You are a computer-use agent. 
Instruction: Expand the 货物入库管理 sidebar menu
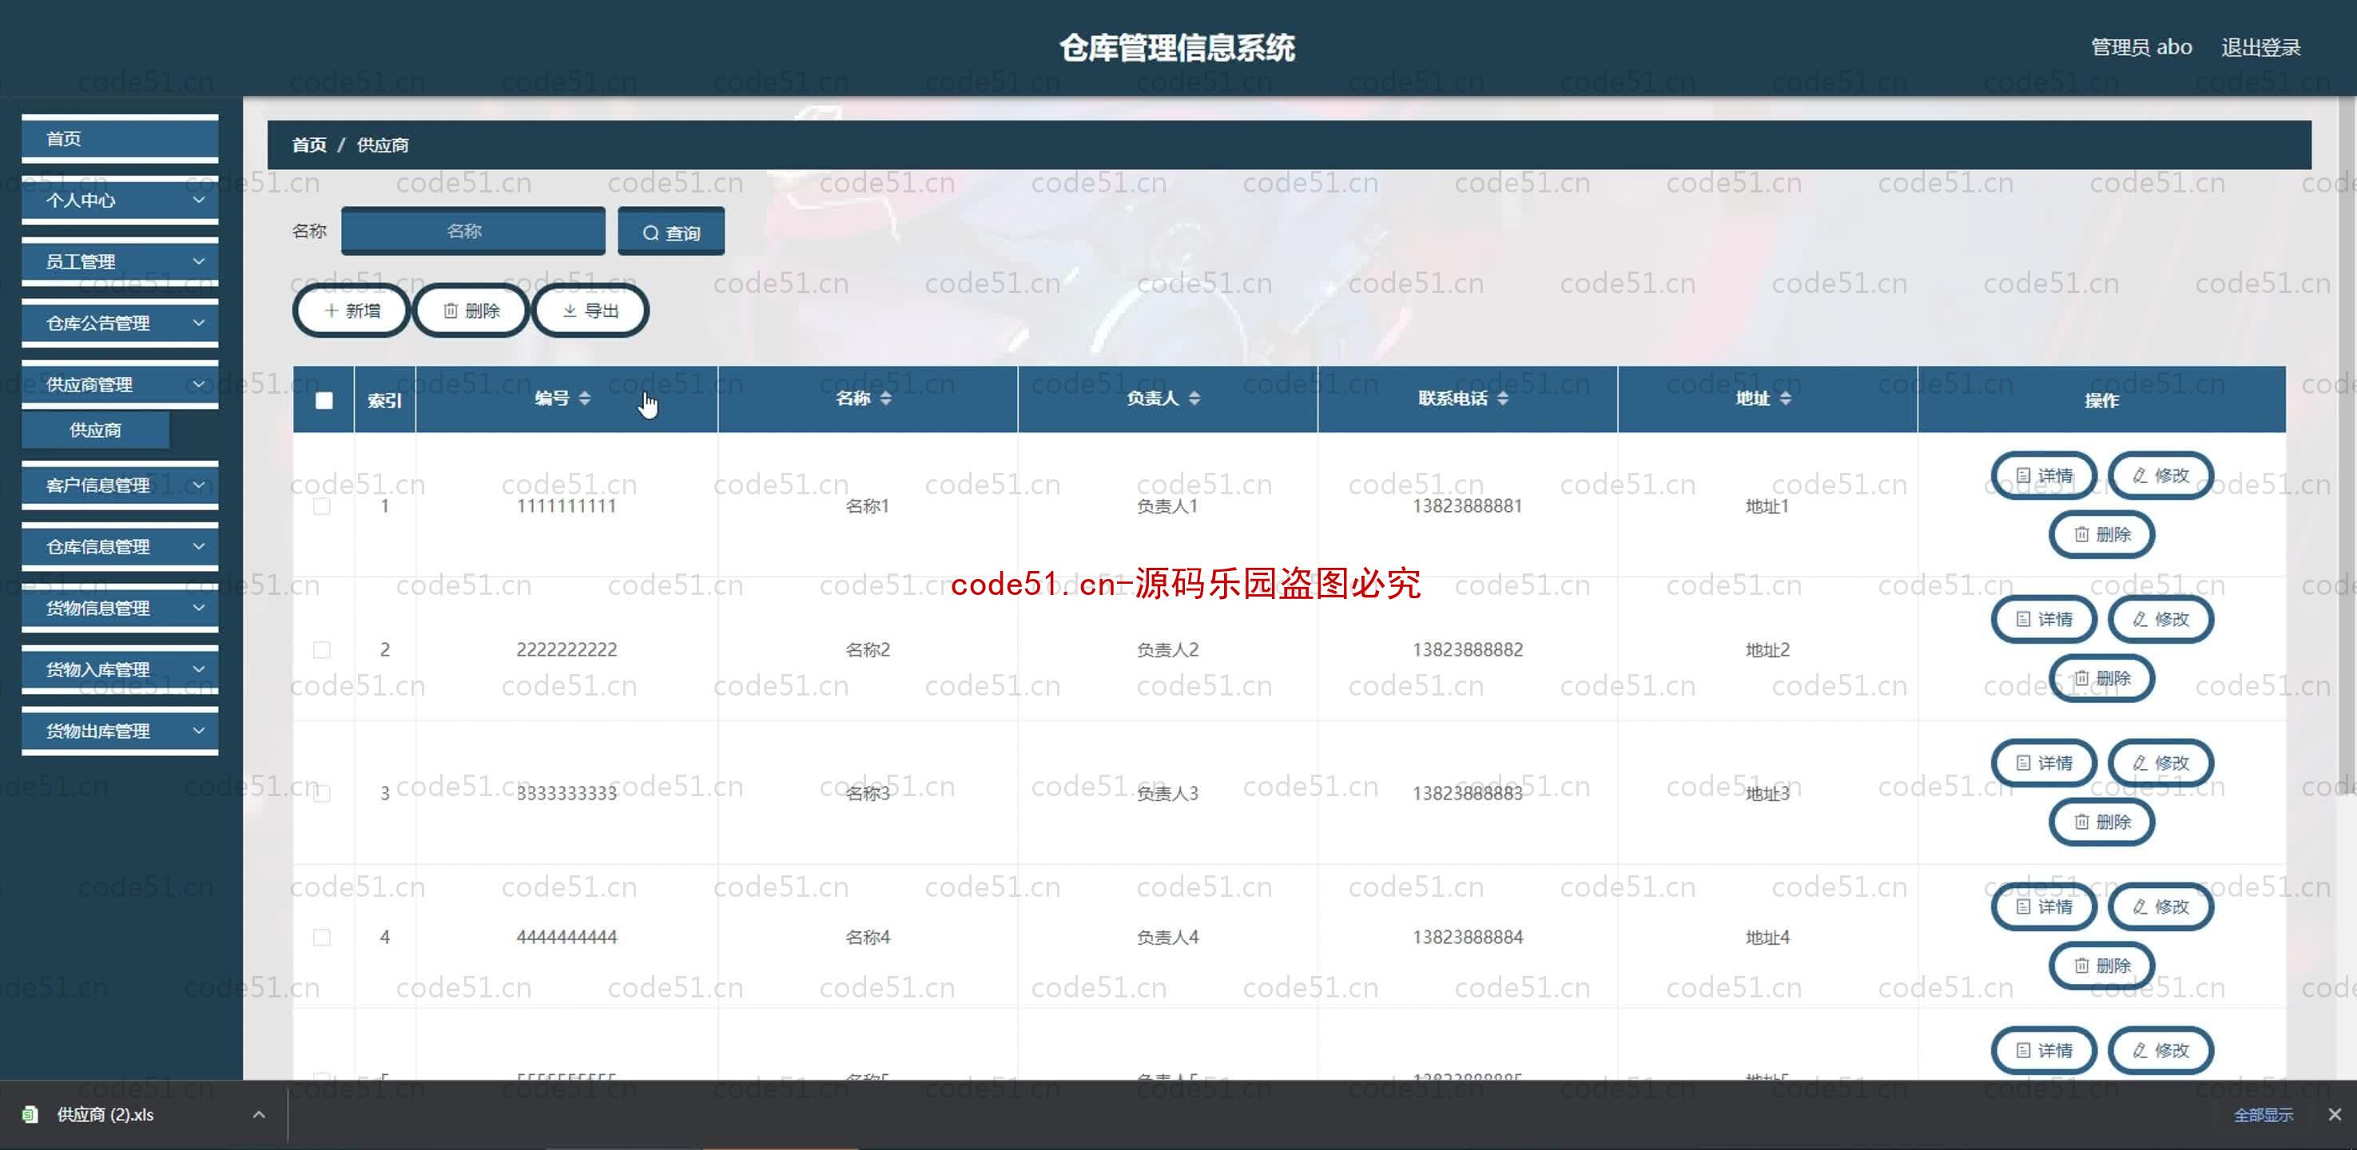[x=114, y=669]
